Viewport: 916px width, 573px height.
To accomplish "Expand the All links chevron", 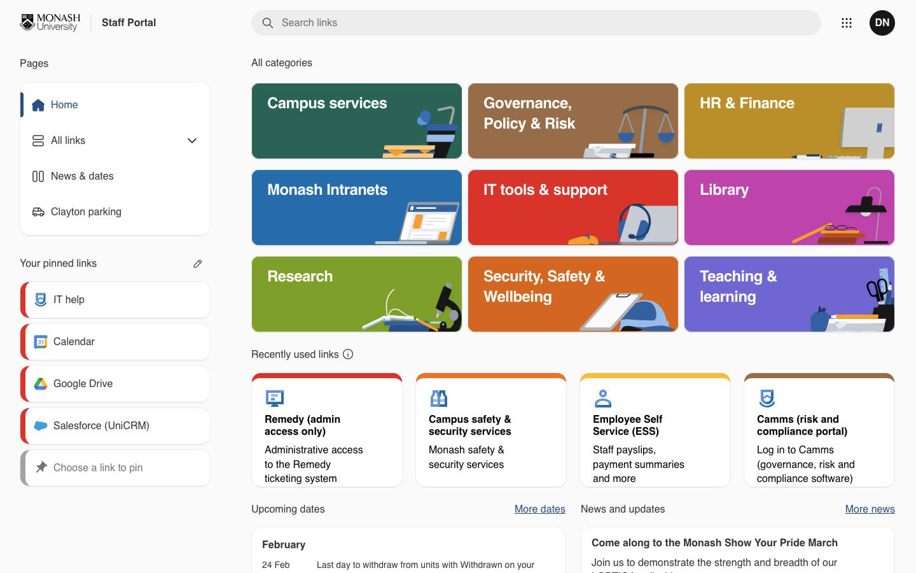I will point(192,141).
